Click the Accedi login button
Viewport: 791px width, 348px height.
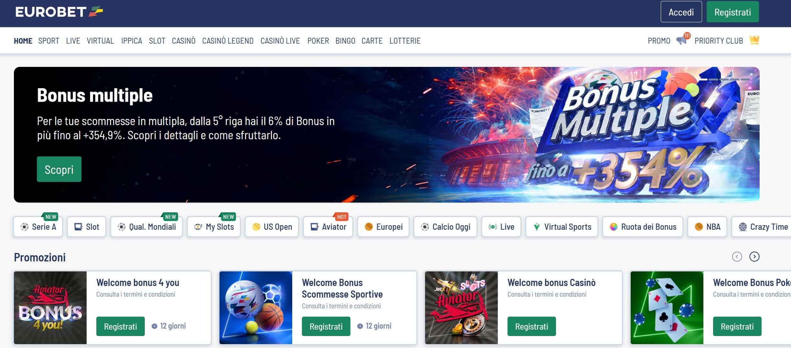pos(681,12)
